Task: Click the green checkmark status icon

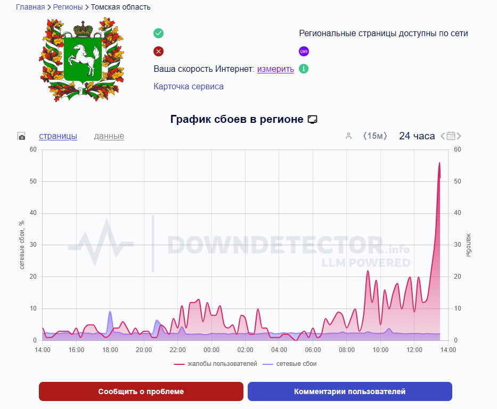Action: pos(158,34)
